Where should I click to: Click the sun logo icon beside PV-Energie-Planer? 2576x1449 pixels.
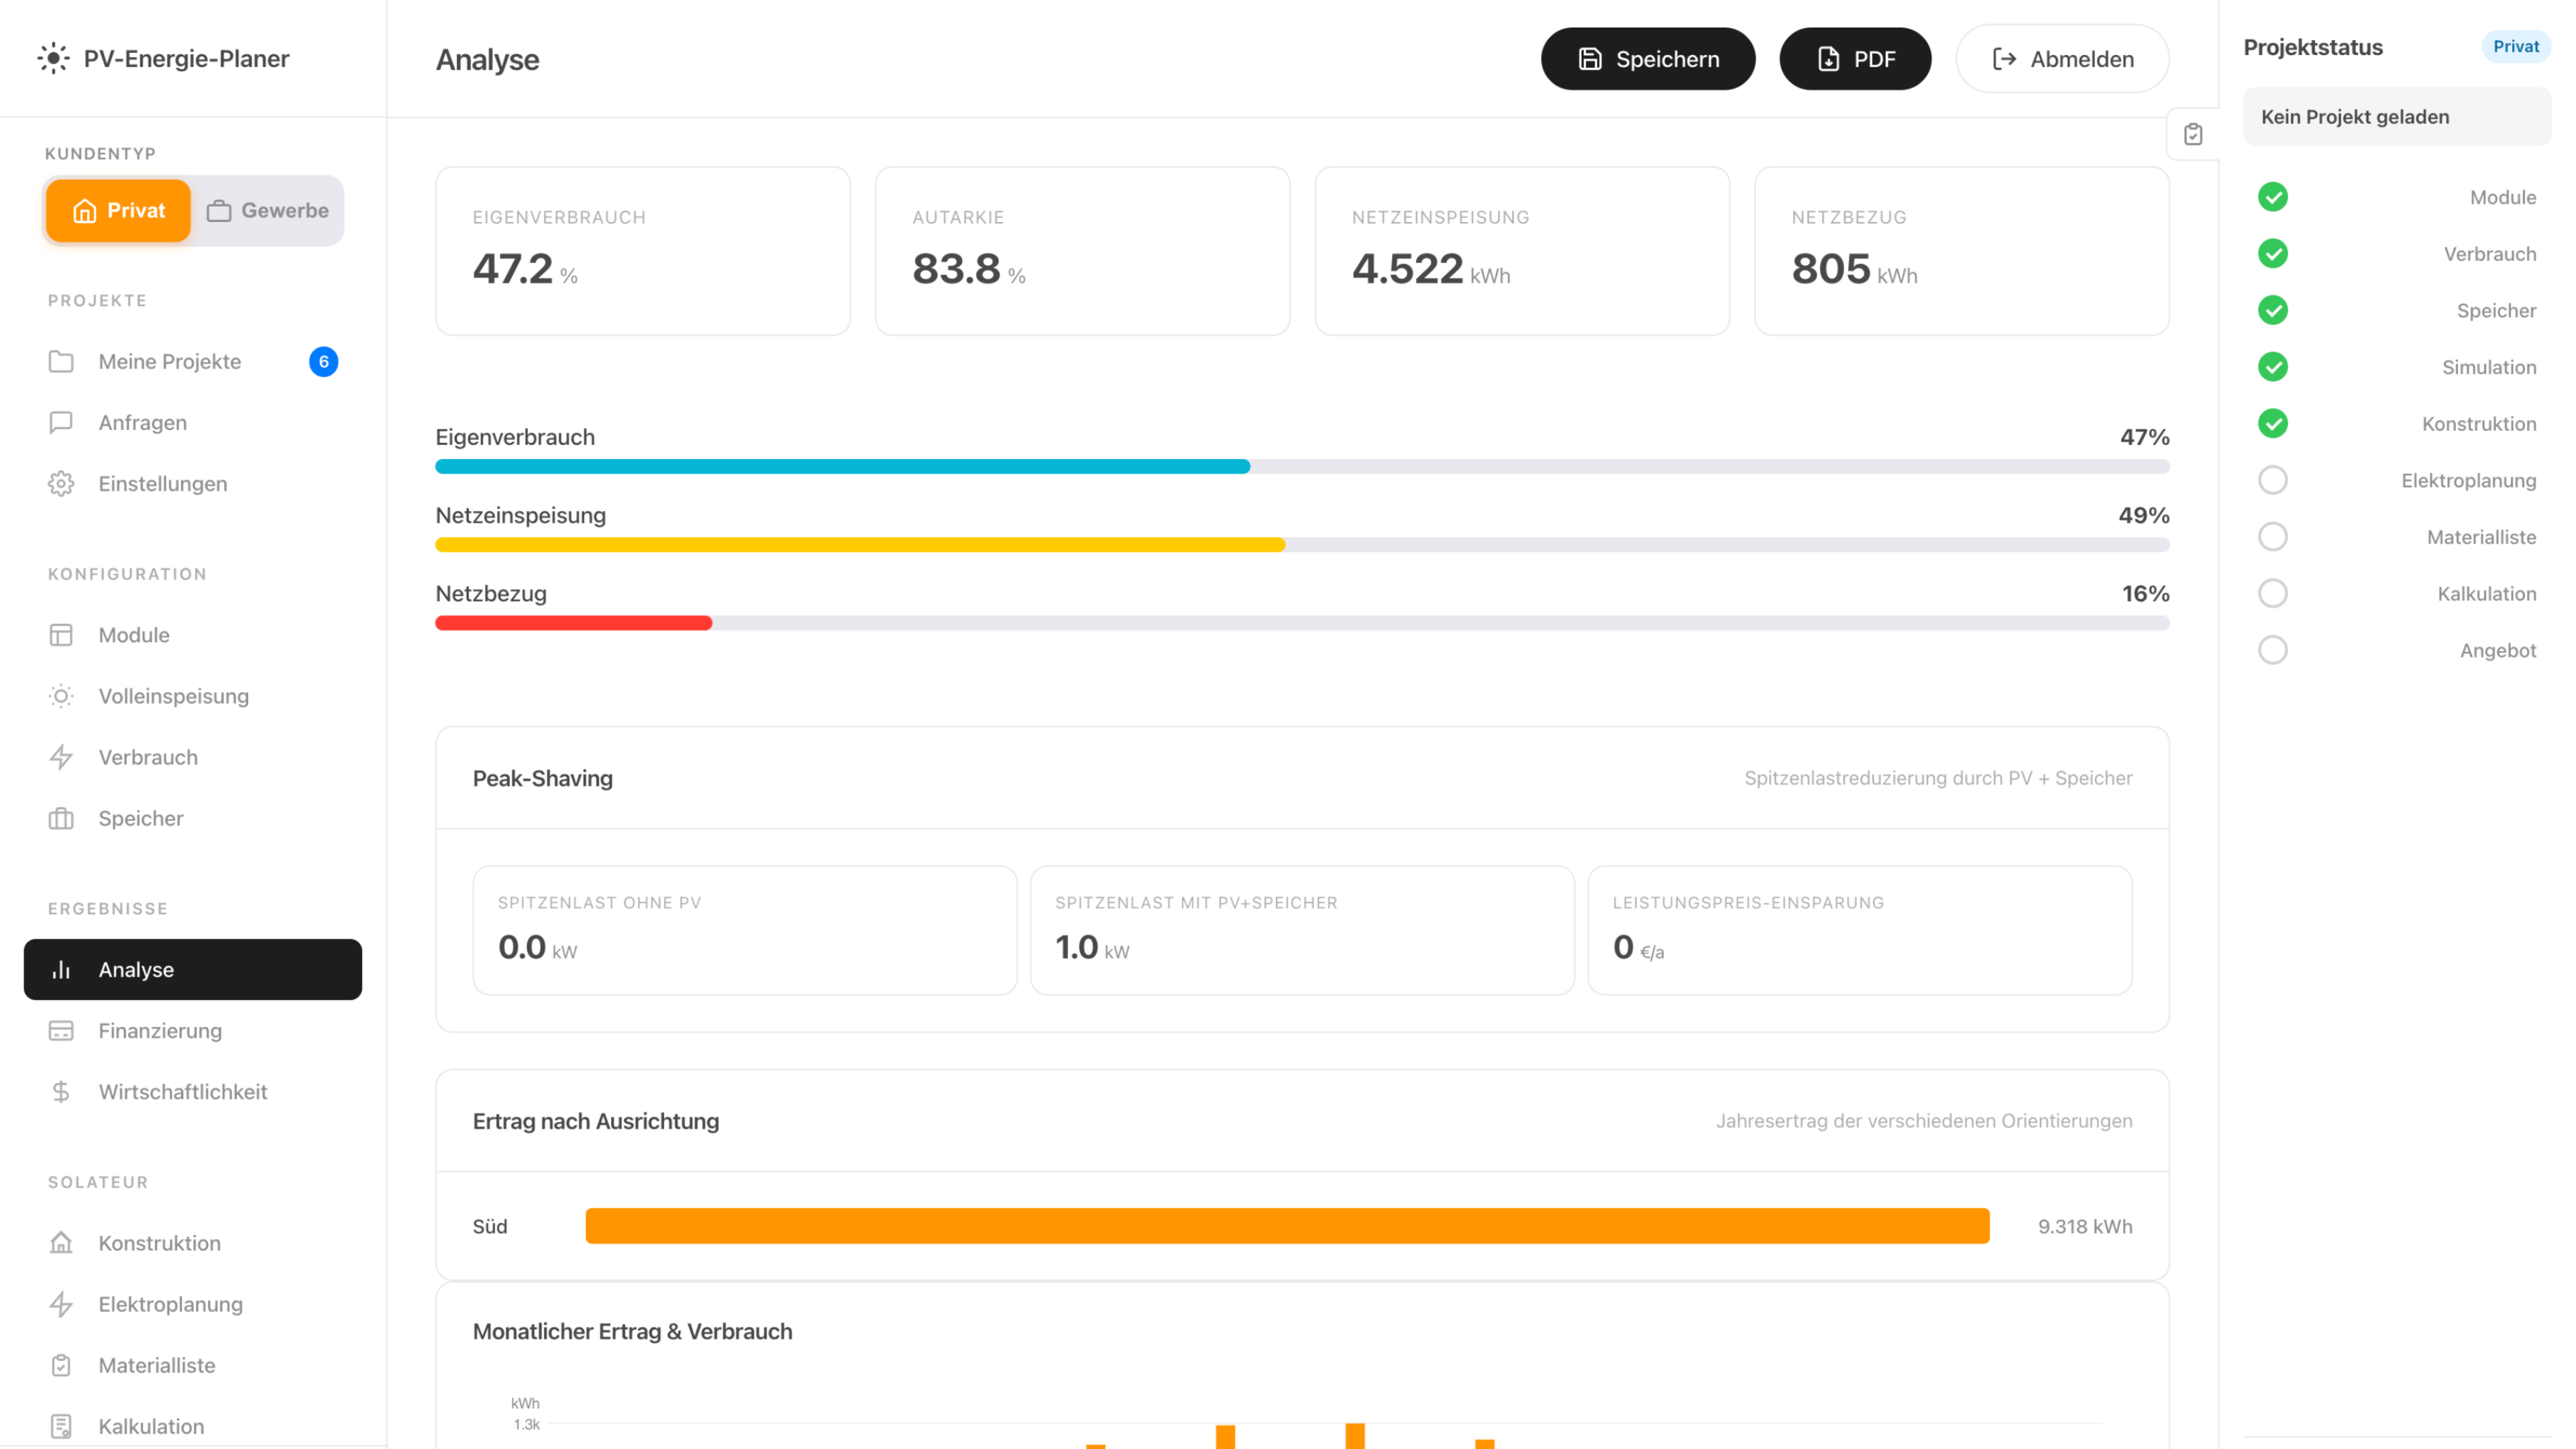[x=53, y=58]
